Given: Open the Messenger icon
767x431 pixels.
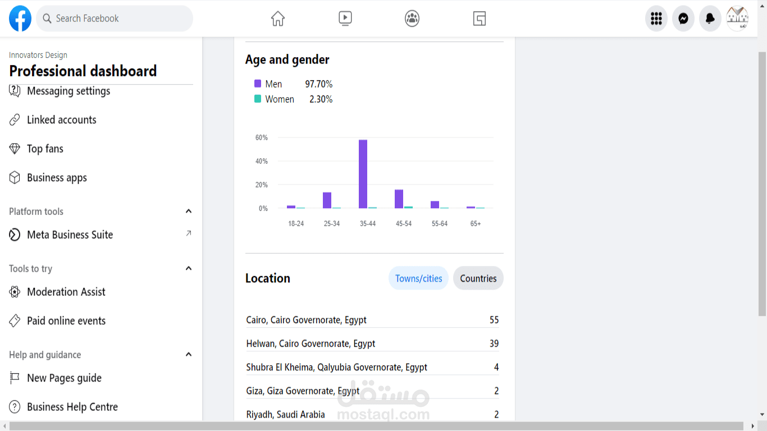Looking at the screenshot, I should 683,19.
